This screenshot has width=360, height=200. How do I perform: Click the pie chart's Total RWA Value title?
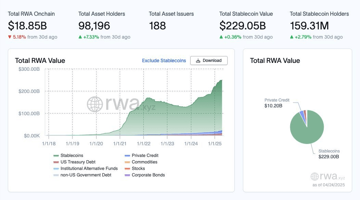click(275, 61)
